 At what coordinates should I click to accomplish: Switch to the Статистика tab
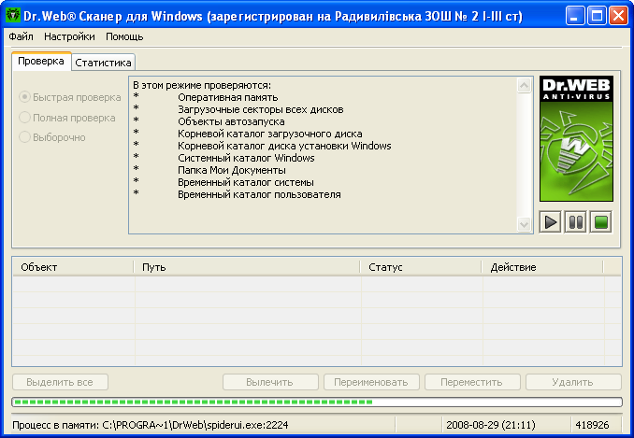(103, 63)
